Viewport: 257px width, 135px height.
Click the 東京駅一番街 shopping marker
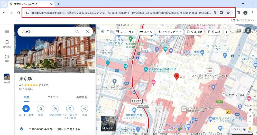(x=202, y=52)
